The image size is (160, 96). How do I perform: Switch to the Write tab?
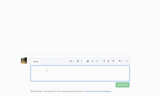36,62
